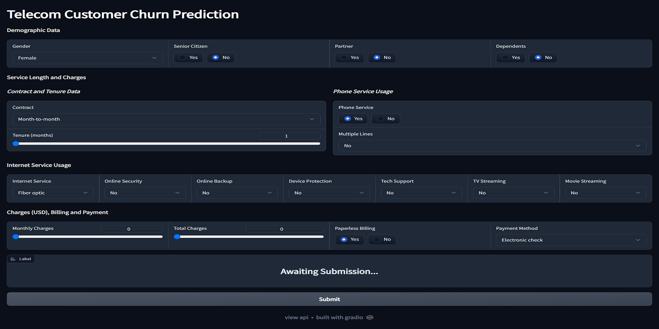Open the Tech Support dropdown
The height and width of the screenshot is (329, 659).
421,192
